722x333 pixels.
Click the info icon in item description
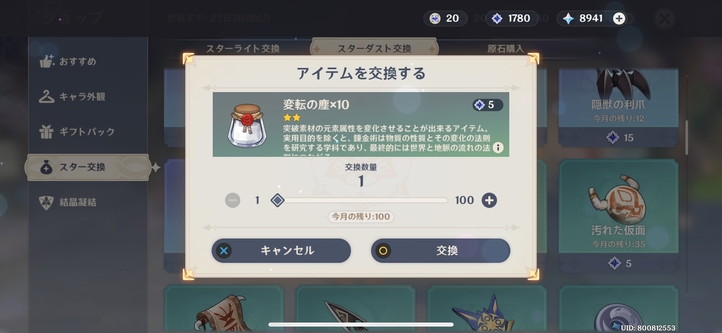(x=498, y=148)
